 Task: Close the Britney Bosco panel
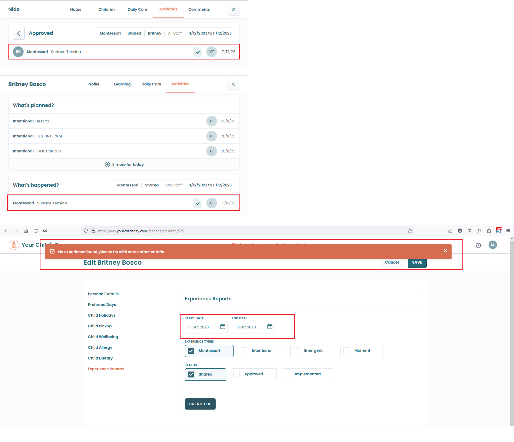[233, 84]
